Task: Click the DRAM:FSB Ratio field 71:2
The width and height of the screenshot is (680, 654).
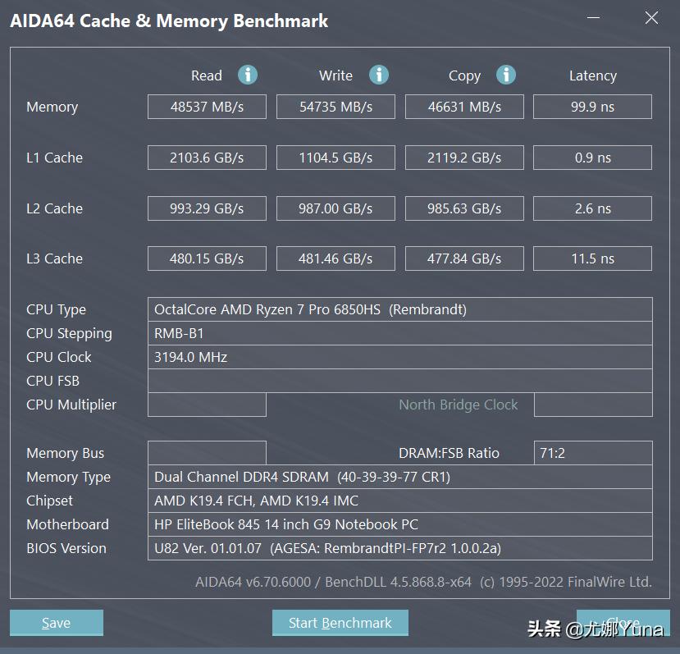Action: tap(593, 453)
